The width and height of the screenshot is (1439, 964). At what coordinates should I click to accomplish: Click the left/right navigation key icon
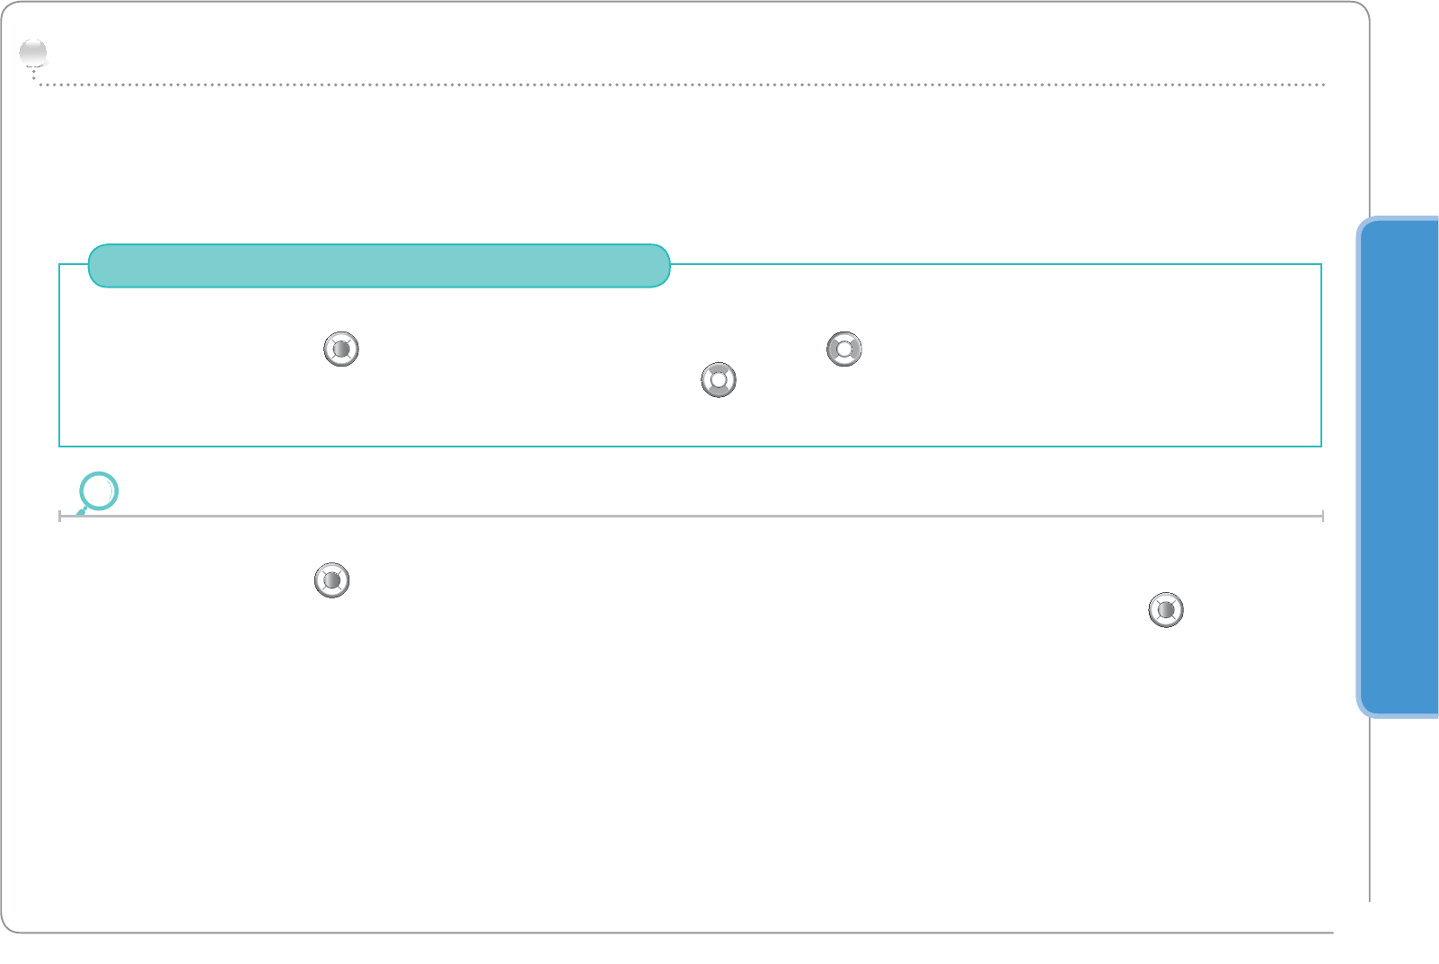coord(844,349)
